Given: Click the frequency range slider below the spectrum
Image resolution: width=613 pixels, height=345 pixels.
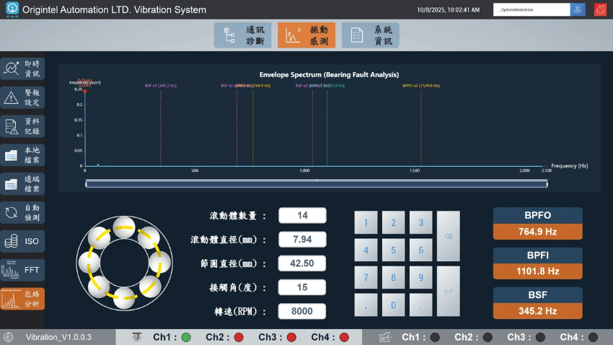Looking at the screenshot, I should 317,183.
